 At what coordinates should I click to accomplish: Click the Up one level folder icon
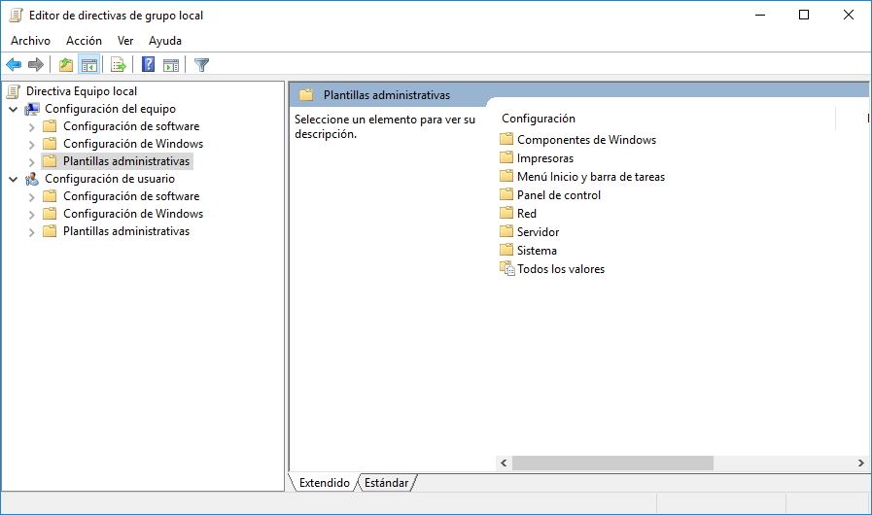66,64
